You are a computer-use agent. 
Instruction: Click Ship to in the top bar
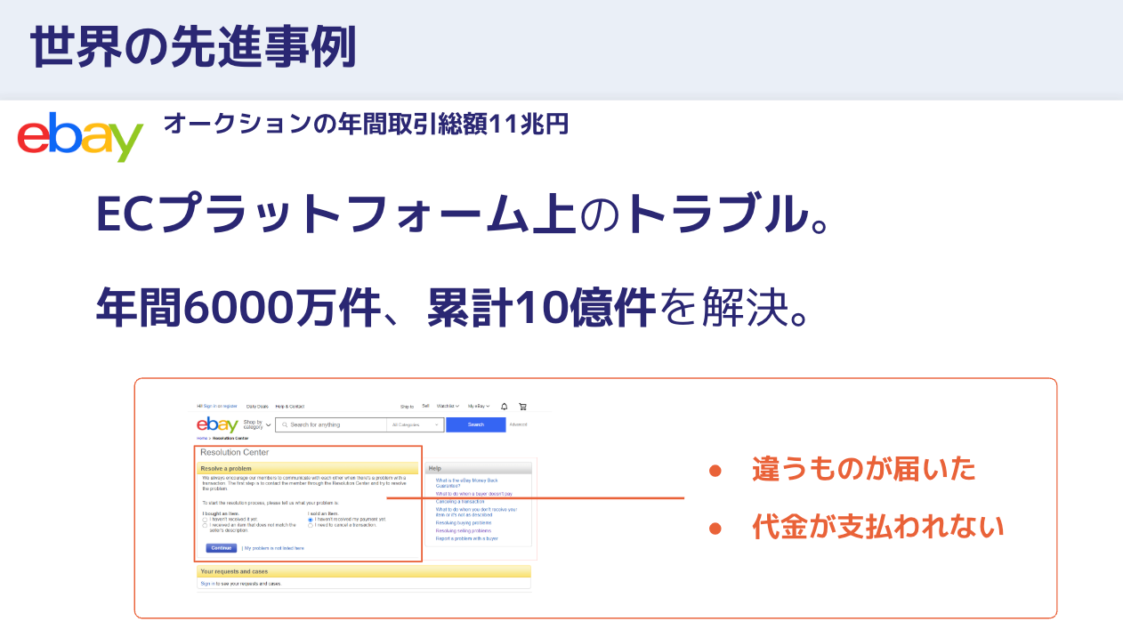pyautogui.click(x=407, y=407)
